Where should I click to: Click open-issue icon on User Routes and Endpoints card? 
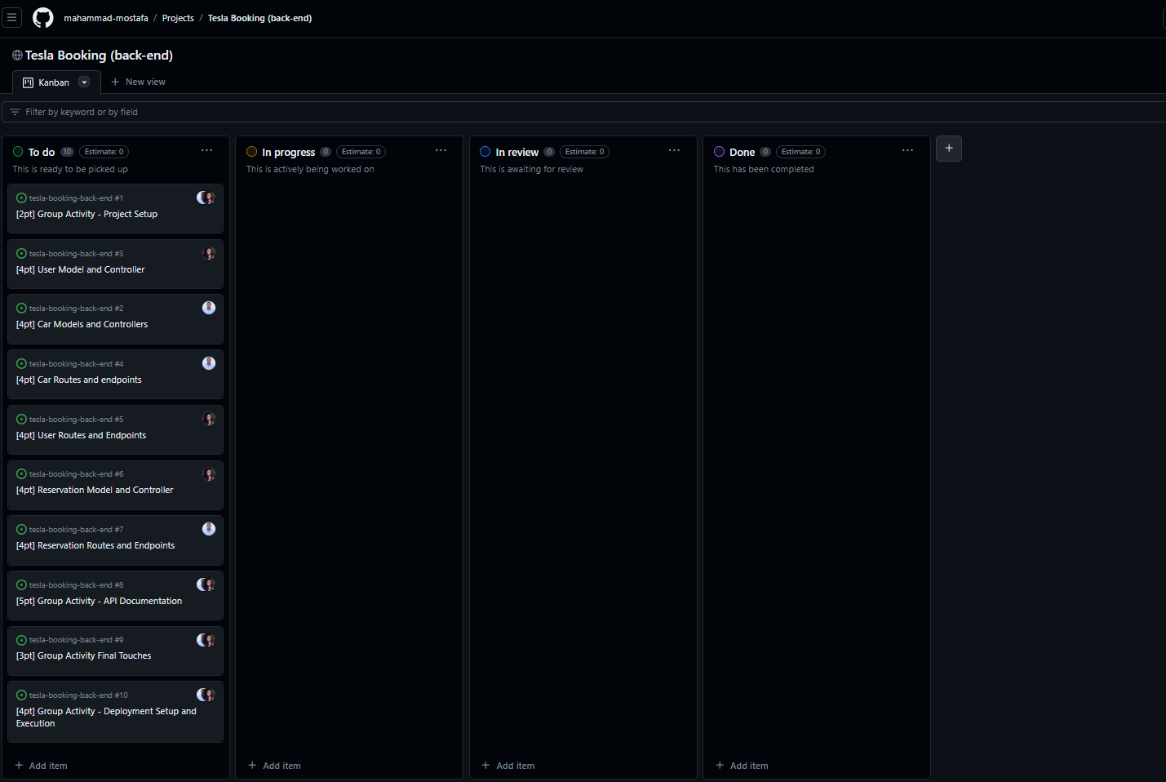[x=21, y=420]
